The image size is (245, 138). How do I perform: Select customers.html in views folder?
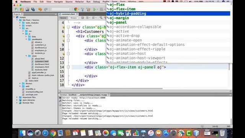tap(42, 61)
